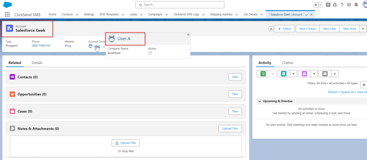Click the Contacts related list icon
Screen dimensions: 367x160
point(13,77)
